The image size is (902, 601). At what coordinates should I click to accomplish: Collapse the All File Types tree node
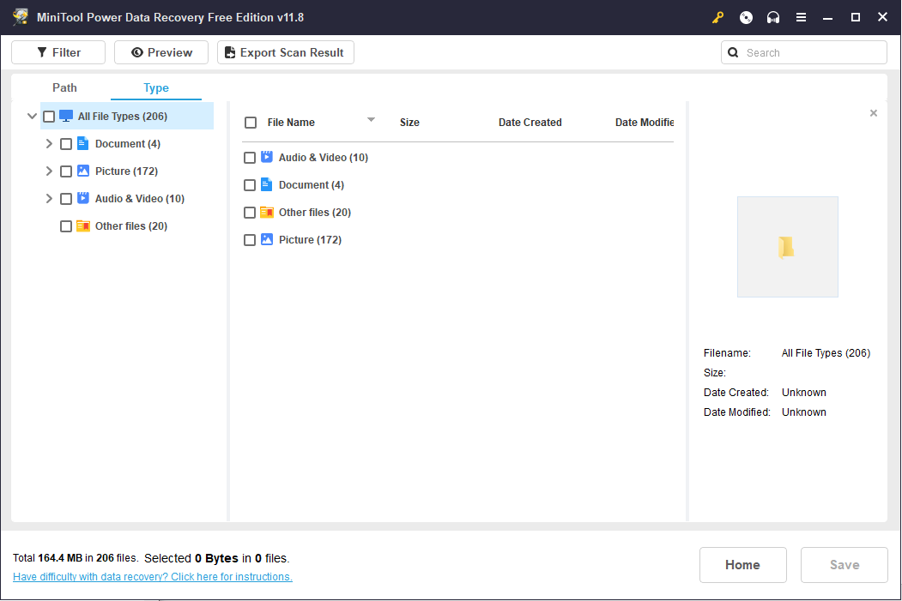(x=32, y=117)
